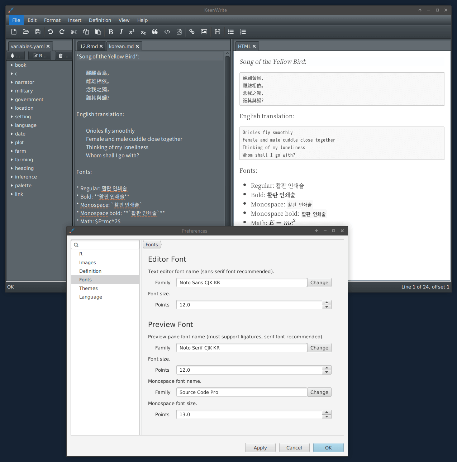Apply superscript formatting
The width and height of the screenshot is (457, 462).
[132, 32]
